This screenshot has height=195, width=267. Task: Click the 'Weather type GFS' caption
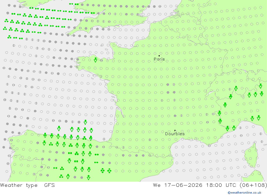click(x=28, y=185)
